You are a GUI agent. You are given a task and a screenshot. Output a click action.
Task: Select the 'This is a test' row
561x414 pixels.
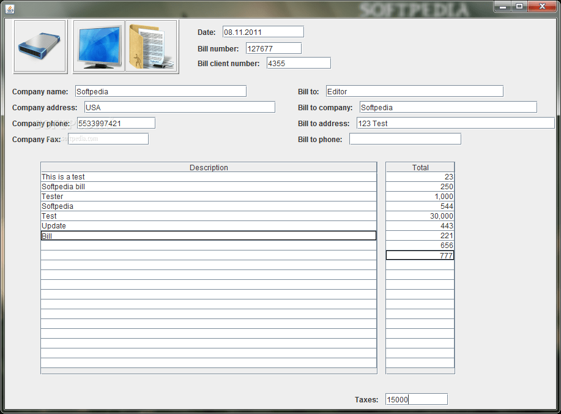point(209,177)
